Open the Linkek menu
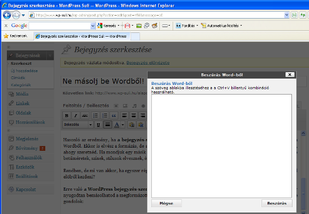This screenshot has height=214, width=309. [22, 104]
